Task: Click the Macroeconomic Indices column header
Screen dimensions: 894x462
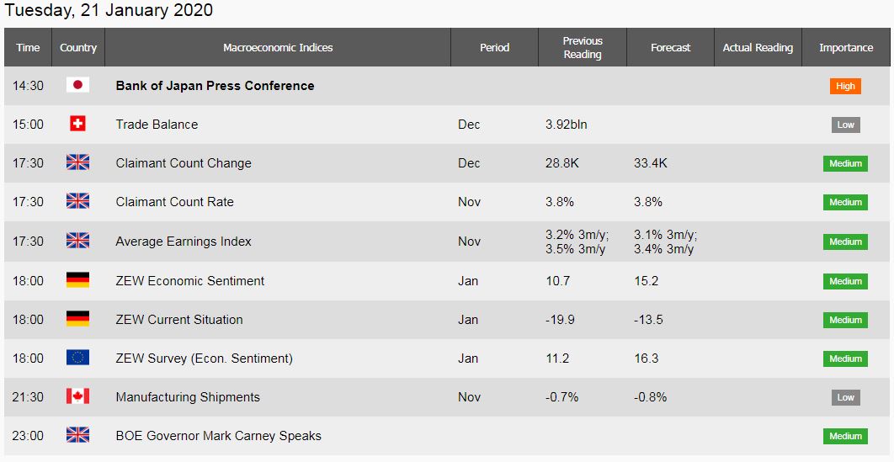Action: tap(278, 48)
